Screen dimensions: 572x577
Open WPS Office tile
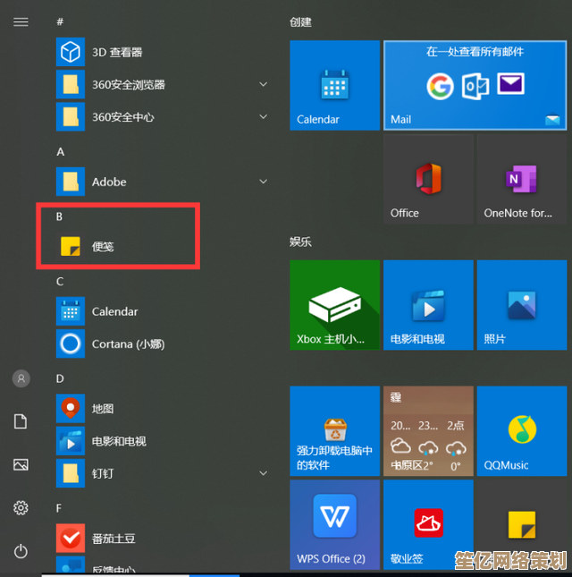coord(334,524)
